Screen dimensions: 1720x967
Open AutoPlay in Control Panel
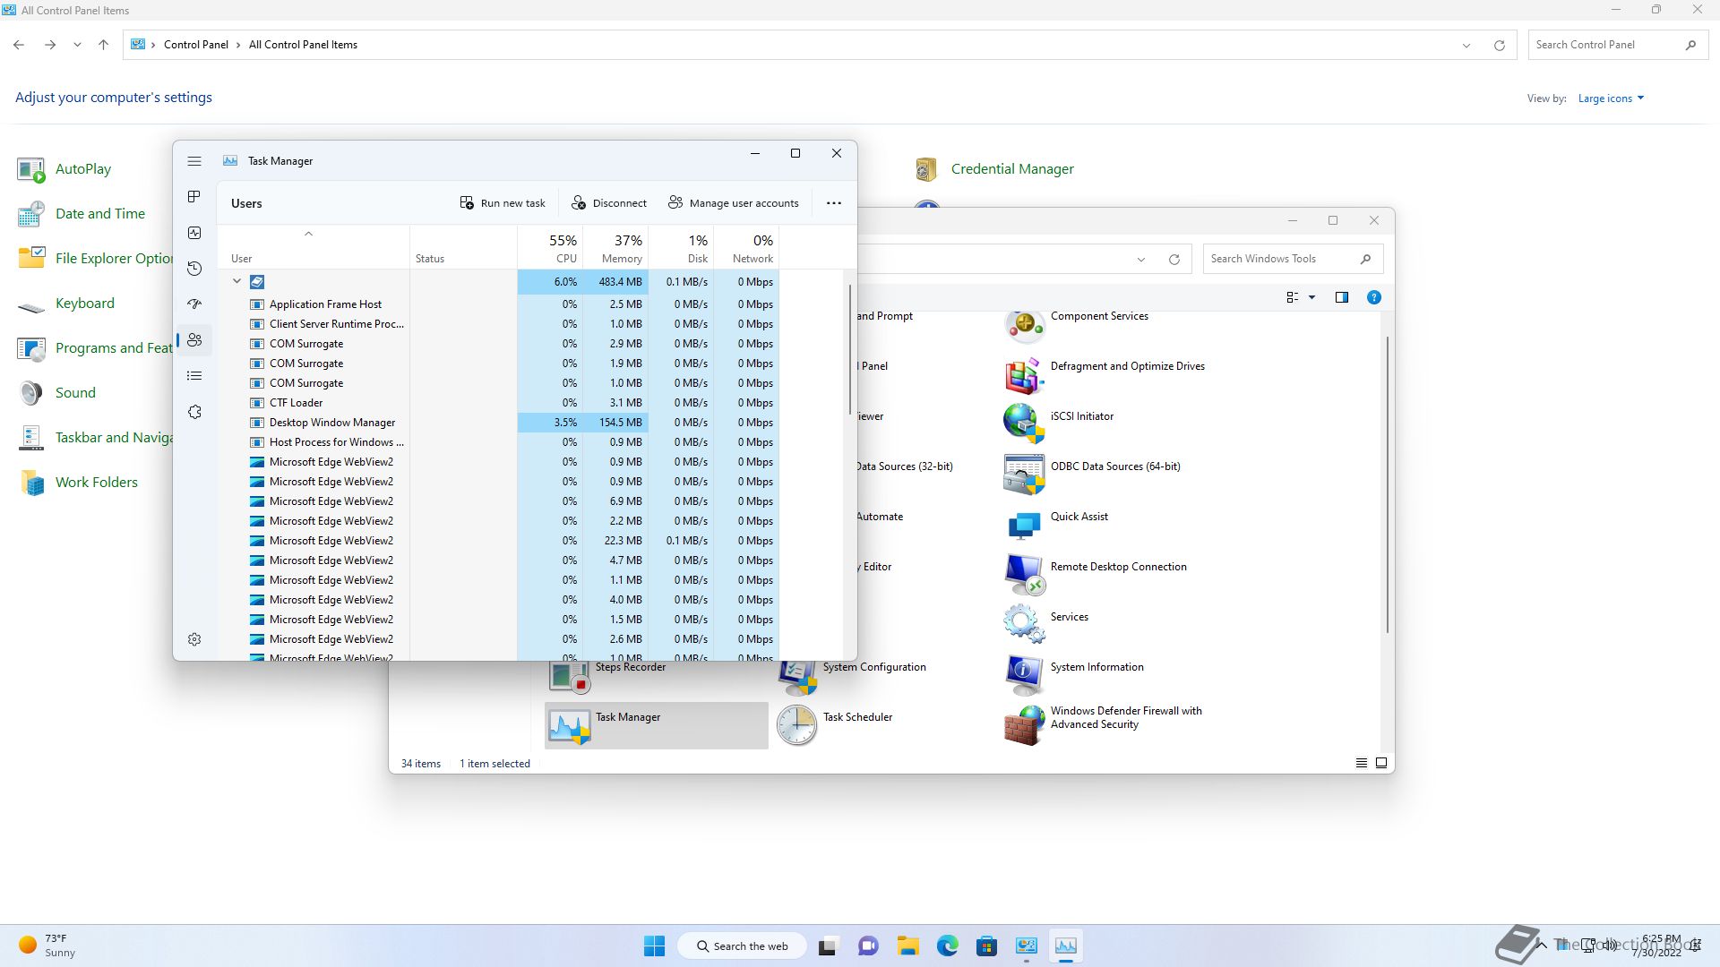click(83, 169)
